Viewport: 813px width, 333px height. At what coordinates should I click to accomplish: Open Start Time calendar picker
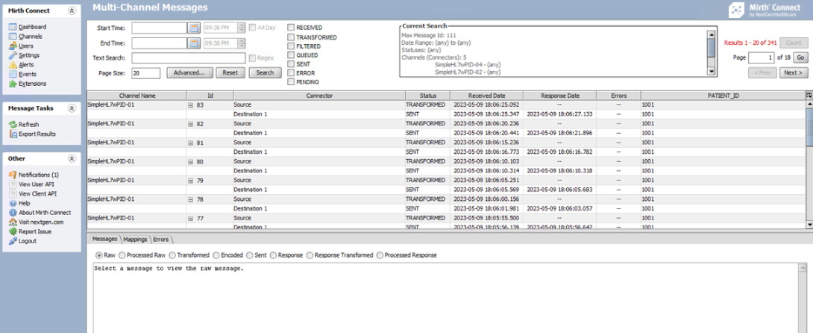[194, 28]
